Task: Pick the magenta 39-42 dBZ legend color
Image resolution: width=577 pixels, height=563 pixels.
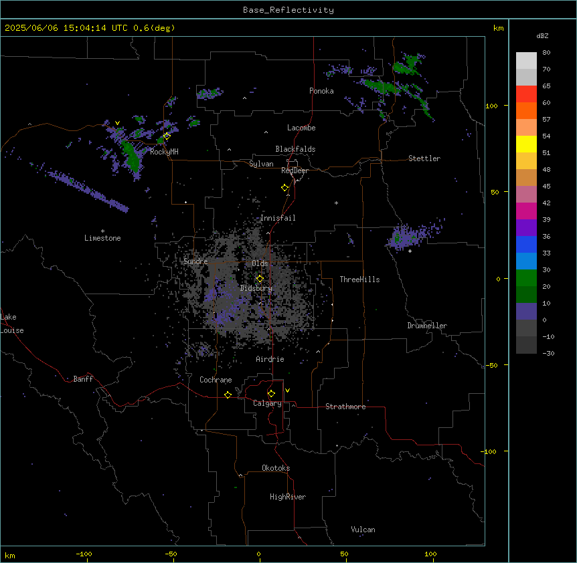Action: point(526,211)
